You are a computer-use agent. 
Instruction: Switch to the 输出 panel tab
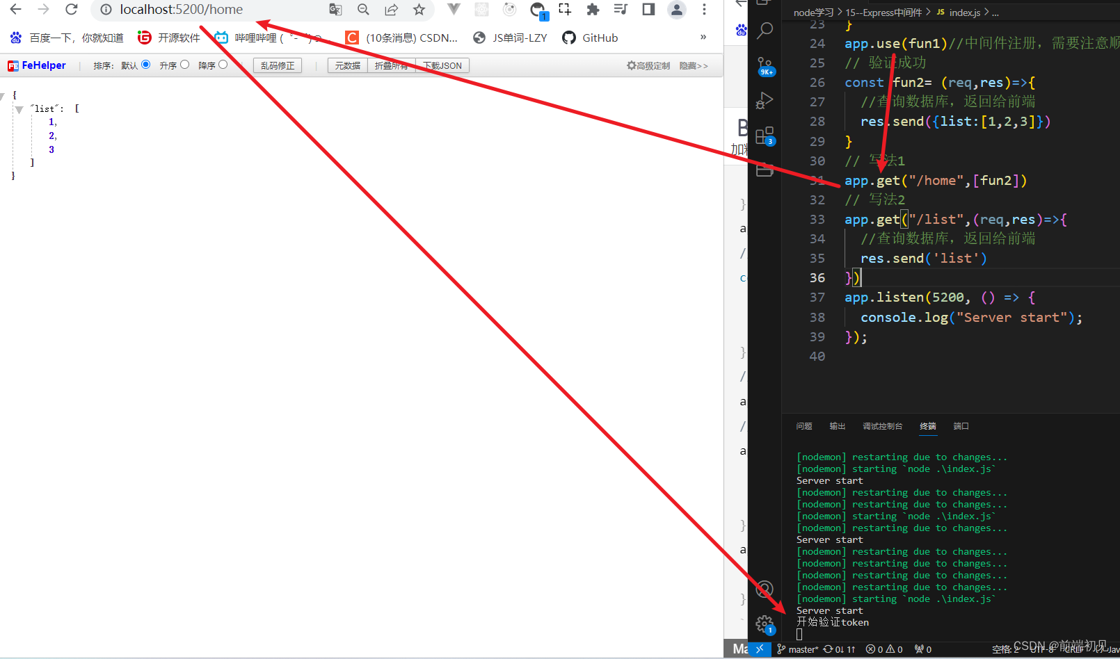(838, 426)
